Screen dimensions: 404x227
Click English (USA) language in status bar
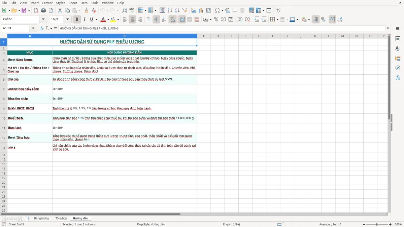click(x=231, y=224)
